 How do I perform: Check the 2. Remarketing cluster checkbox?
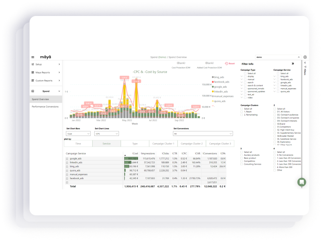pyautogui.click(x=242, y=115)
